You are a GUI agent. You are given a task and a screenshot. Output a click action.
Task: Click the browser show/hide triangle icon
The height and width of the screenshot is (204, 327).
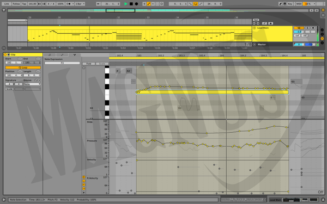(4, 10)
